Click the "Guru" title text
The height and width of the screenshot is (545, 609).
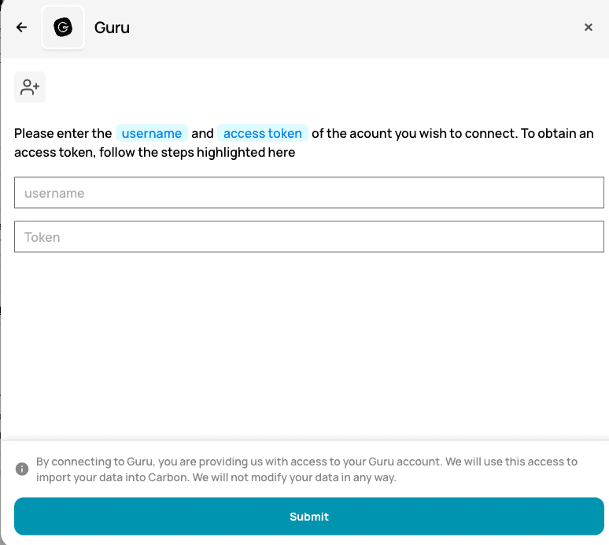click(112, 28)
